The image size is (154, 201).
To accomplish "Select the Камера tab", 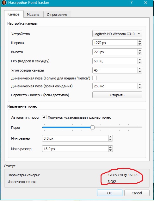I will [x=14, y=14].
